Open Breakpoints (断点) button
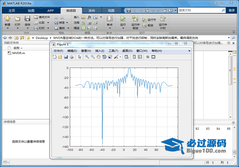Viewport: 239px width, 167px height. coord(110,20)
